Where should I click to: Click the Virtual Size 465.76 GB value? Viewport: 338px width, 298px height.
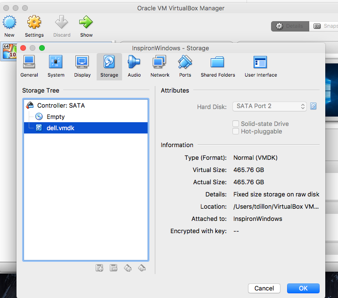[248, 170]
